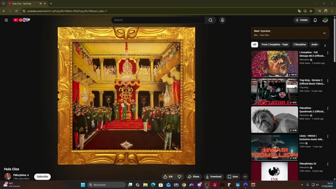This screenshot has width=336, height=189.
Task: Save video to playlist
Action: click(233, 177)
